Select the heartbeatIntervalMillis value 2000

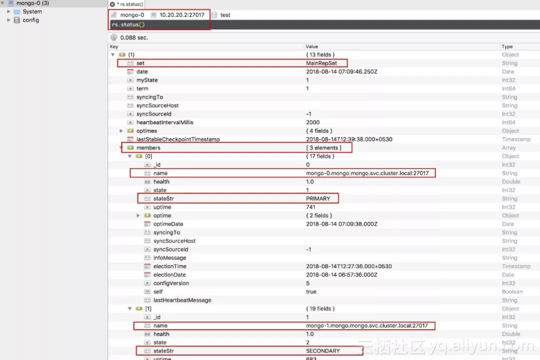[x=312, y=122]
